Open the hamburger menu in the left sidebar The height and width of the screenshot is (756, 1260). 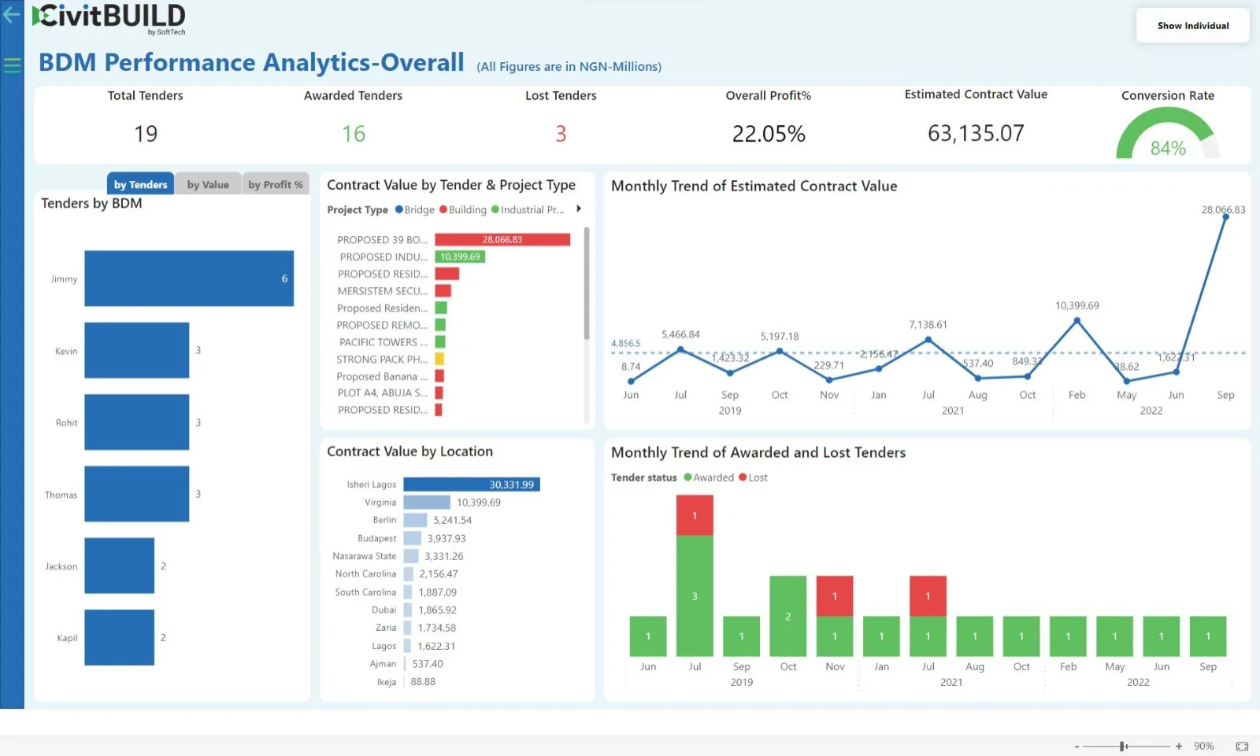point(12,65)
